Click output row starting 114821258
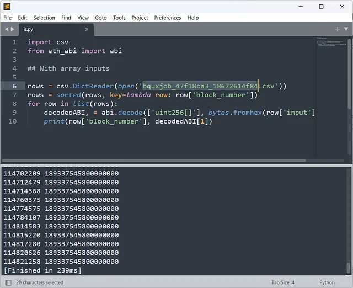The image size is (353, 288). coord(61,262)
